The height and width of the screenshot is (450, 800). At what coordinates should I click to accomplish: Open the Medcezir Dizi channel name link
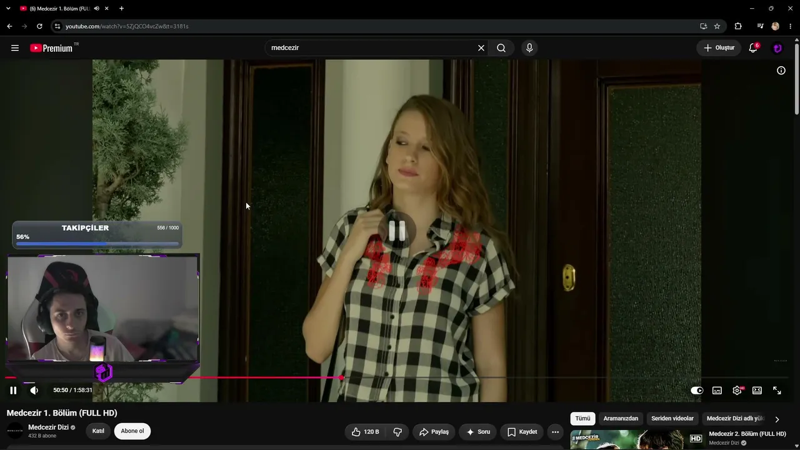pyautogui.click(x=48, y=427)
